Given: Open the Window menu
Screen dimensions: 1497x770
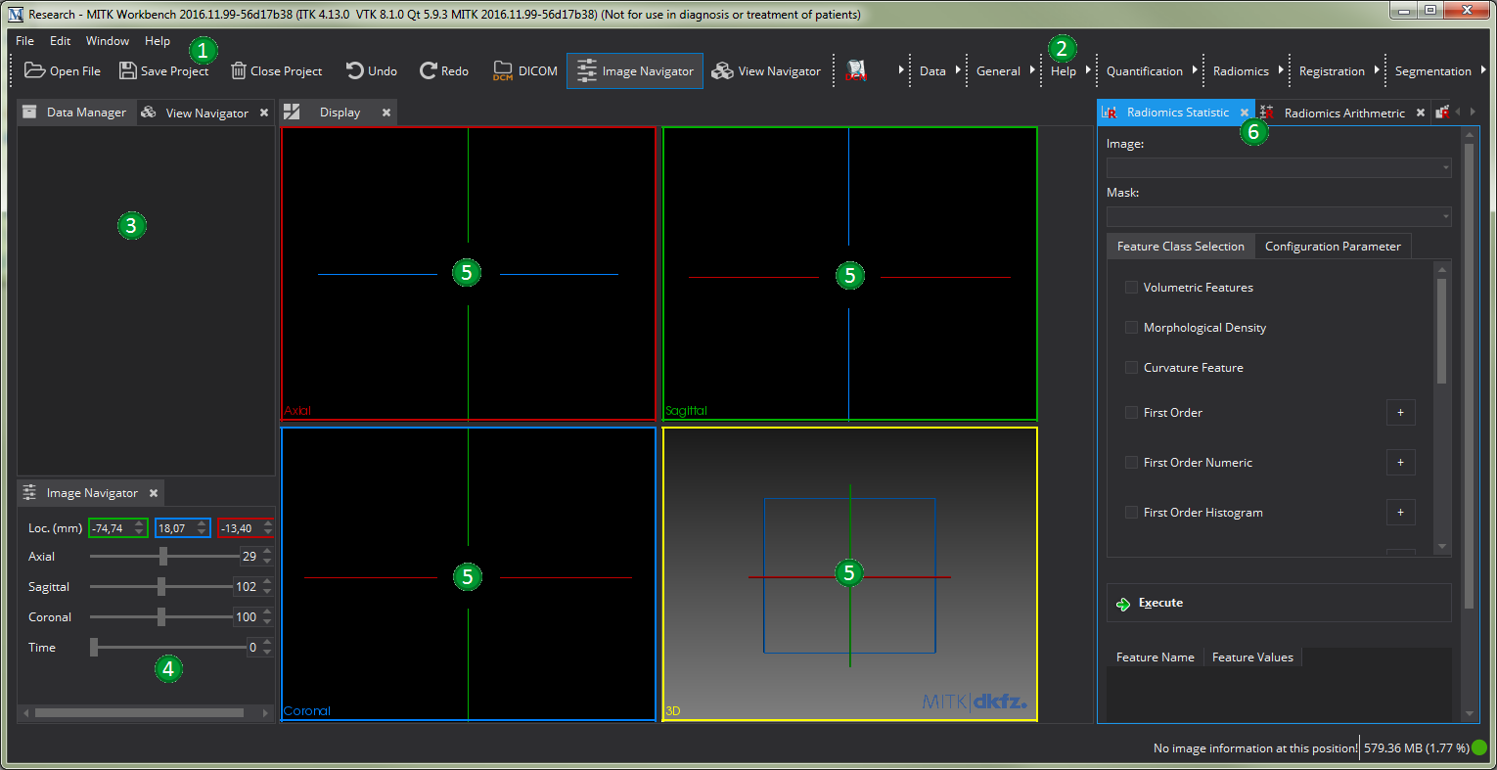Looking at the screenshot, I should pyautogui.click(x=108, y=41).
